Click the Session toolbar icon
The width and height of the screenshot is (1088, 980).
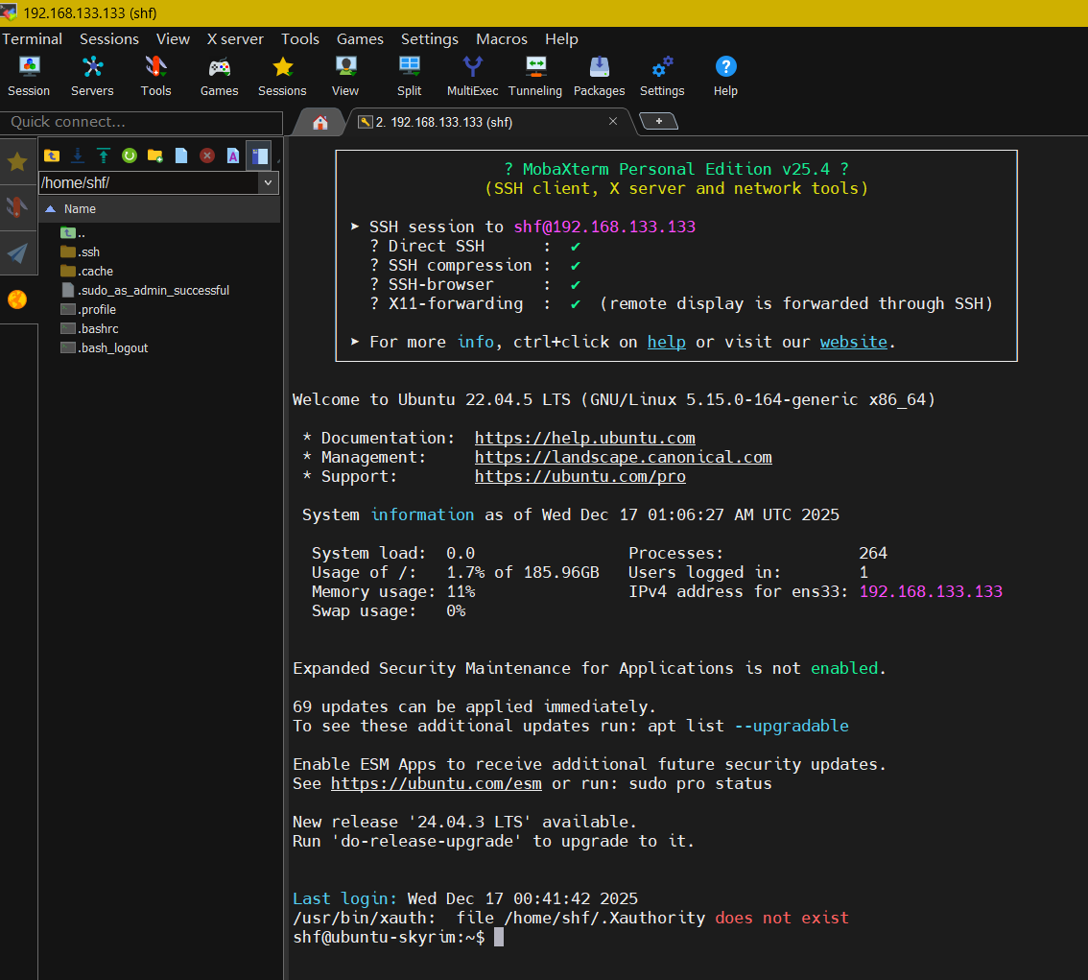click(29, 76)
